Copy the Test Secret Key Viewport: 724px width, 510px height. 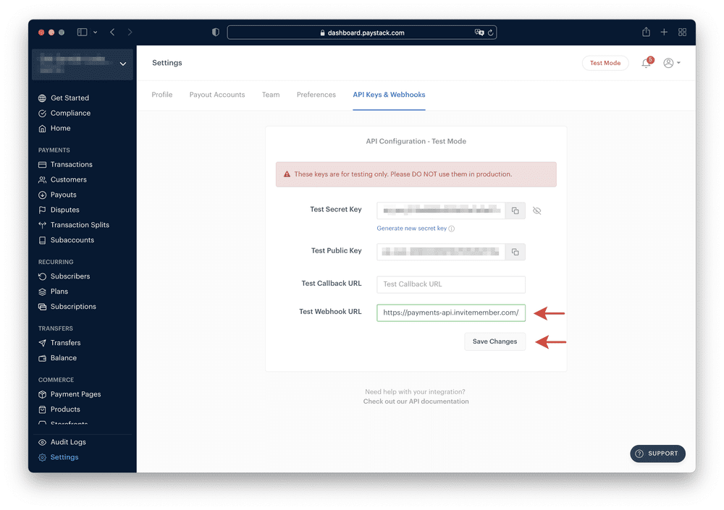514,211
